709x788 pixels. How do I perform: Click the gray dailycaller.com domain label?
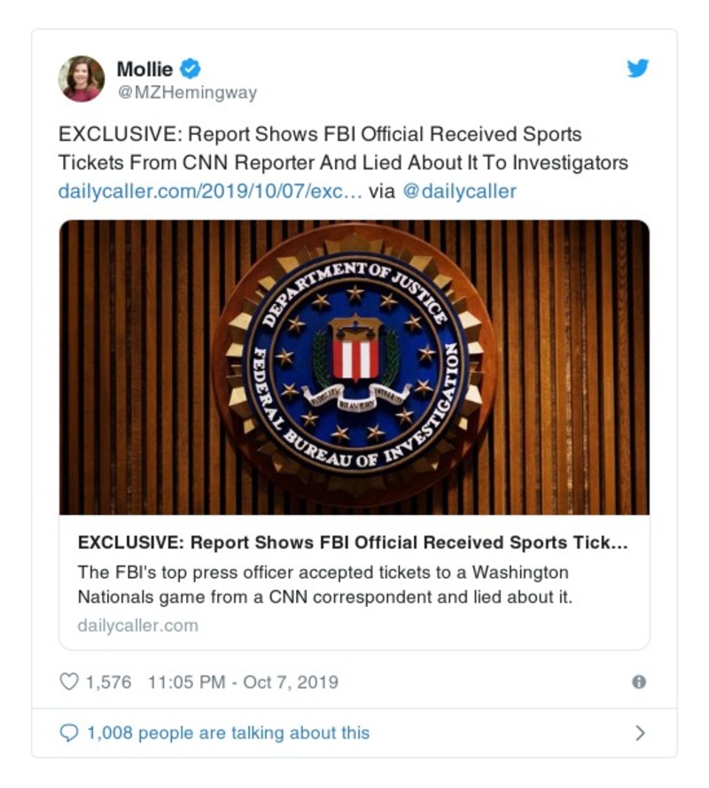pyautogui.click(x=137, y=625)
